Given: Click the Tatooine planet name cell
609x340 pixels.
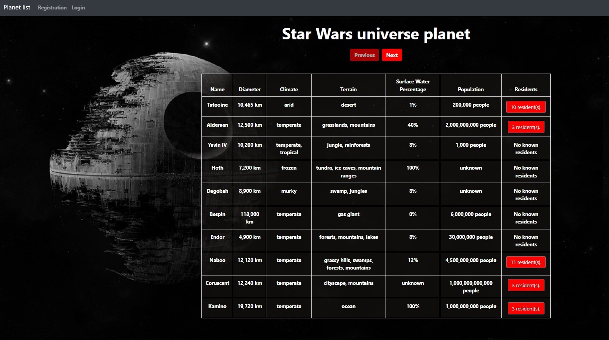Looking at the screenshot, I should 217,105.
